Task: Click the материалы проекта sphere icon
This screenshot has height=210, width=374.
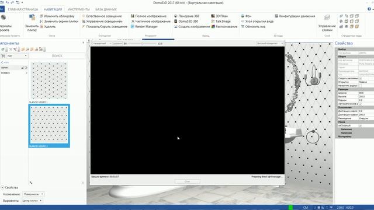Action: 4,17
